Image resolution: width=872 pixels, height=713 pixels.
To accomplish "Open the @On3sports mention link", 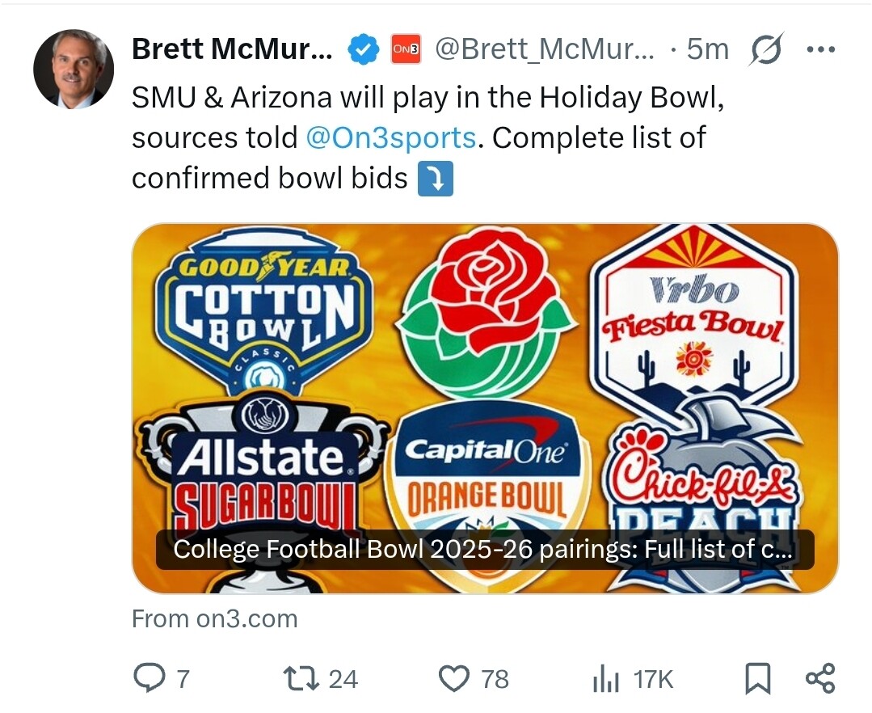I will [x=391, y=138].
